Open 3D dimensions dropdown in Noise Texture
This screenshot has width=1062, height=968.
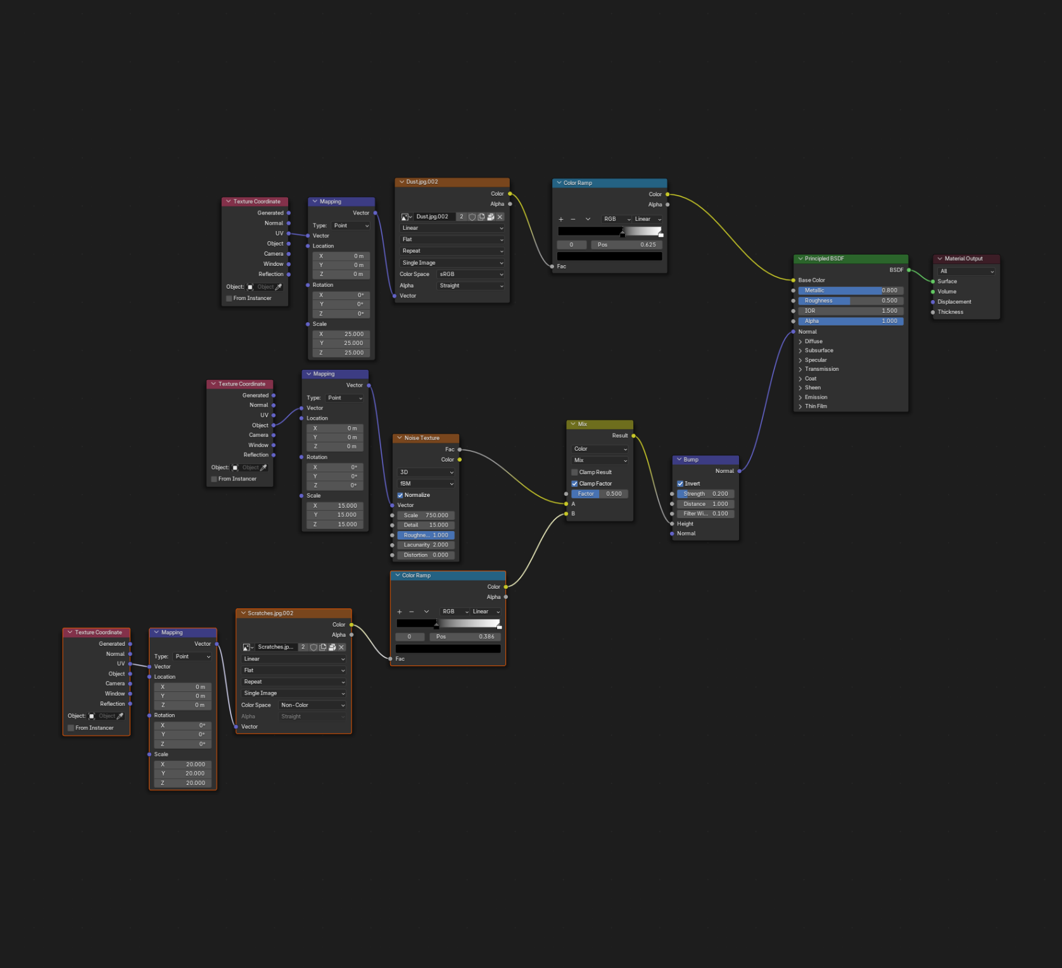point(426,472)
